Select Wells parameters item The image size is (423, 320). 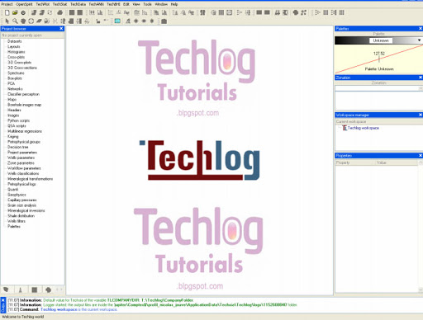pos(21,158)
